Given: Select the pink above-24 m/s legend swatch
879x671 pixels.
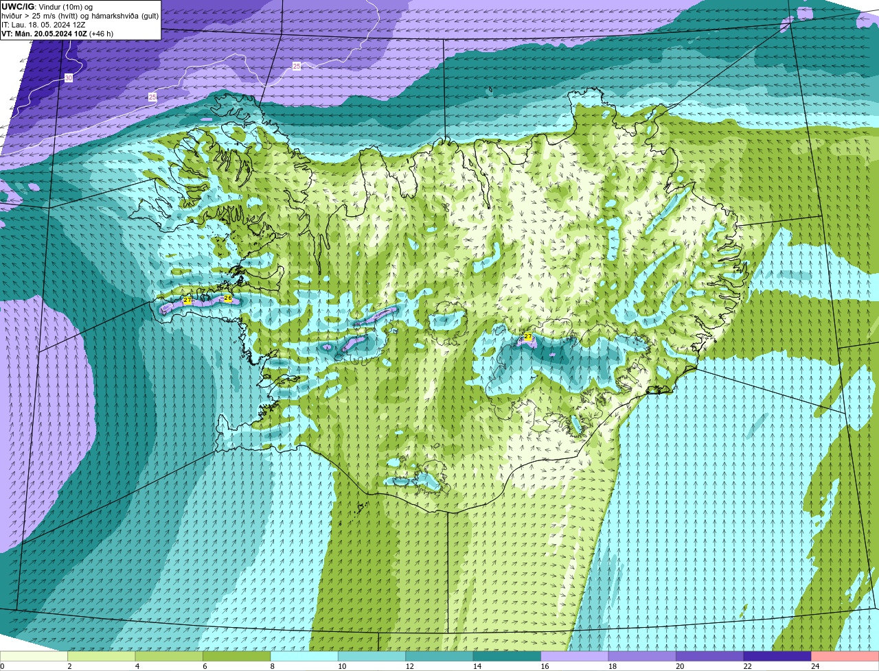Looking at the screenshot, I should 845,656.
